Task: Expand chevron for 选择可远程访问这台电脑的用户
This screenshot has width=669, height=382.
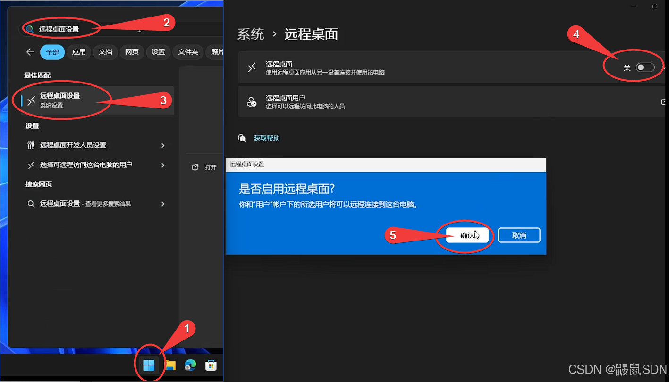Action: pos(163,165)
